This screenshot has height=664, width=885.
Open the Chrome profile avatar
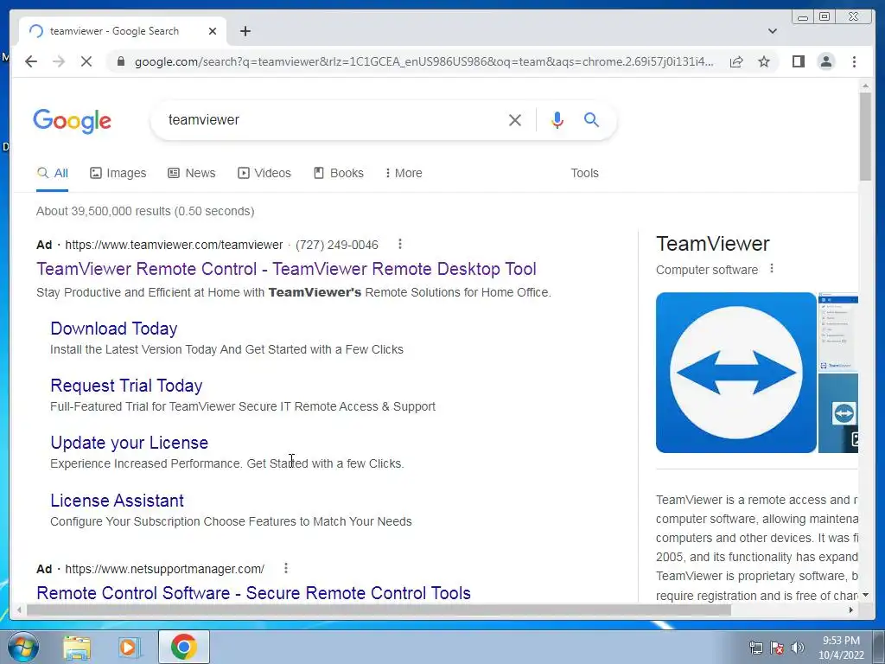tap(825, 61)
